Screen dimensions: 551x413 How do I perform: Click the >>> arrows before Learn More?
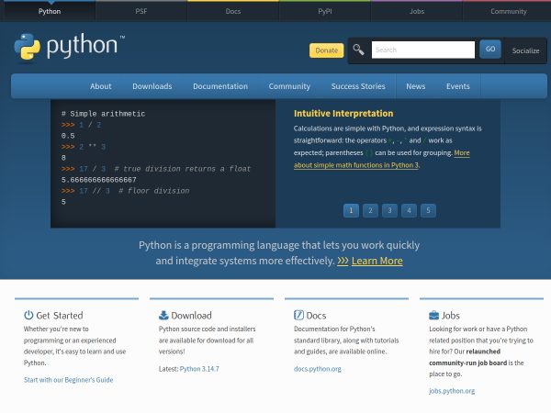coord(343,261)
